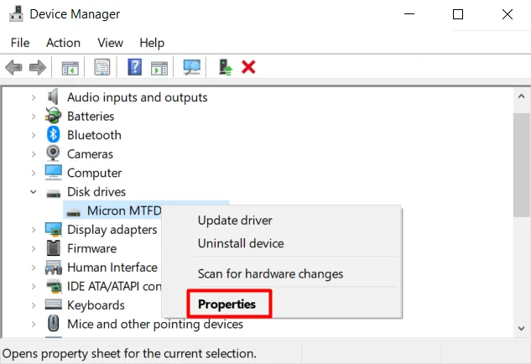Click the Computer monitor icon
Viewport: 531px width, 364px height.
coord(53,172)
